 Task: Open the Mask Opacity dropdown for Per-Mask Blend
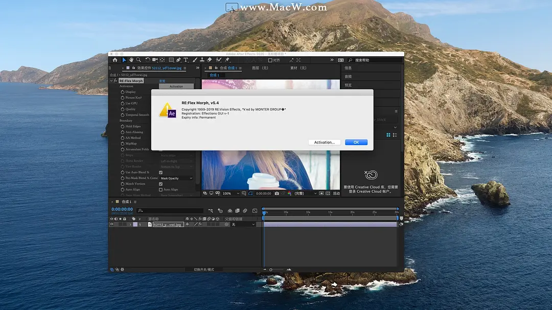pyautogui.click(x=176, y=177)
